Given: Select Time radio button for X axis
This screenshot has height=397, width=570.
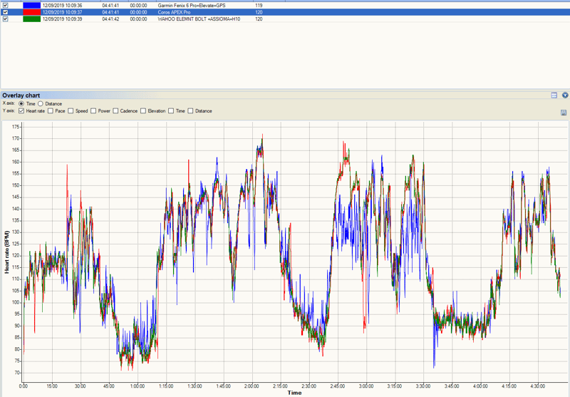Looking at the screenshot, I should click(x=21, y=104).
